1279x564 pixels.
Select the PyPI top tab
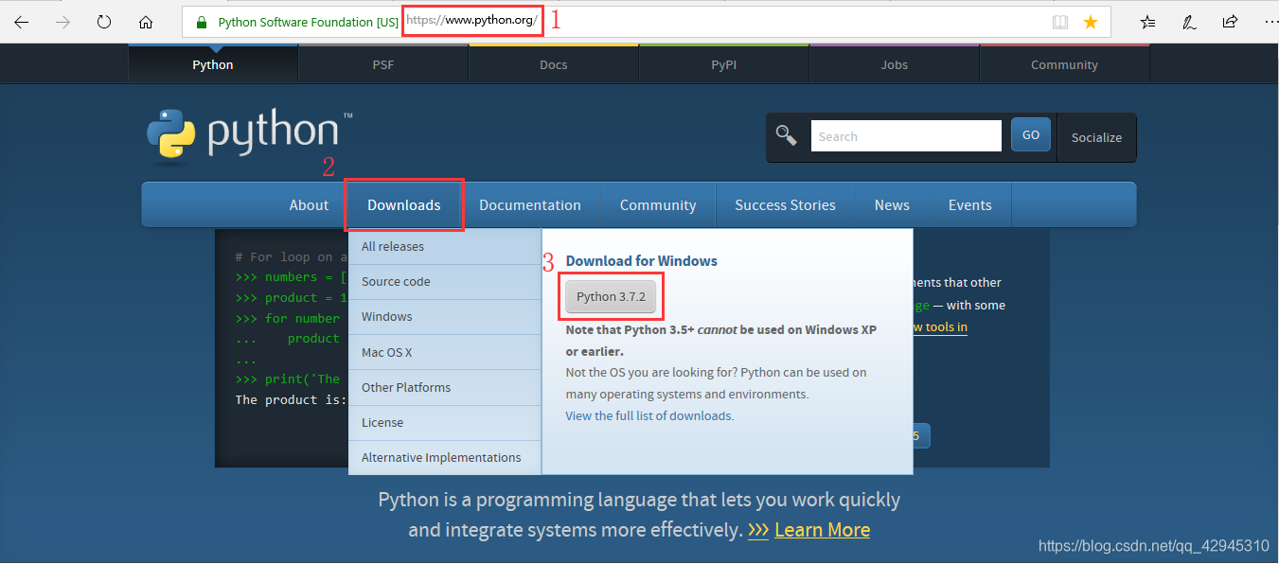[724, 64]
